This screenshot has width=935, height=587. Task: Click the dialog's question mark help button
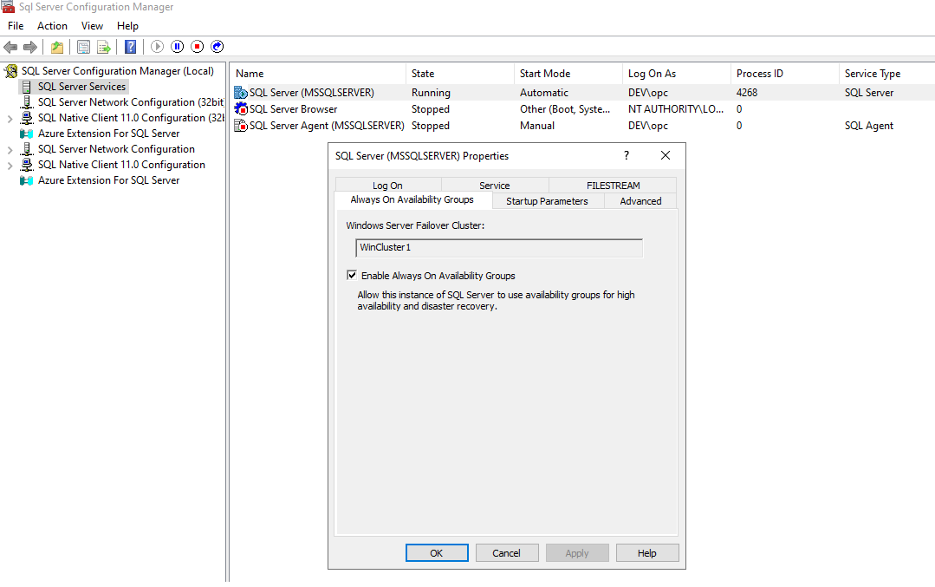tap(627, 155)
